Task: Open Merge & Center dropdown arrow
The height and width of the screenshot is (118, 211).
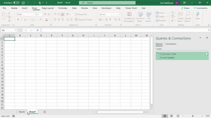Action: tap(94, 20)
